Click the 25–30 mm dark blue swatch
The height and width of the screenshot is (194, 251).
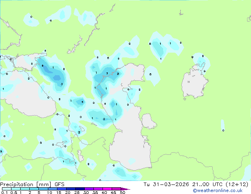pos(80,189)
